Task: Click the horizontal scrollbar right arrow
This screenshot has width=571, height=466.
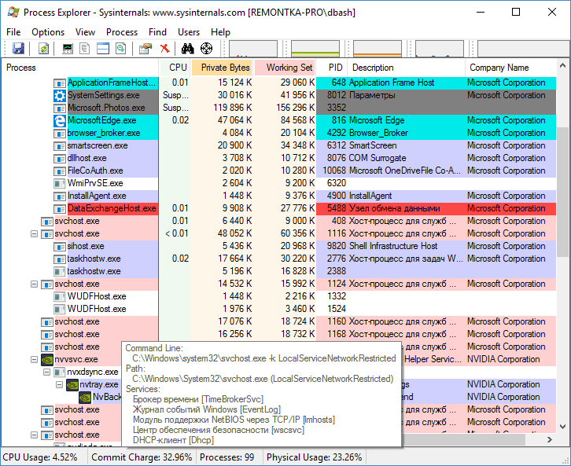Action: (x=550, y=440)
